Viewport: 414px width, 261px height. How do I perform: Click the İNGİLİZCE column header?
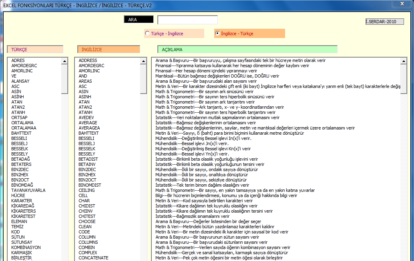tap(109, 49)
